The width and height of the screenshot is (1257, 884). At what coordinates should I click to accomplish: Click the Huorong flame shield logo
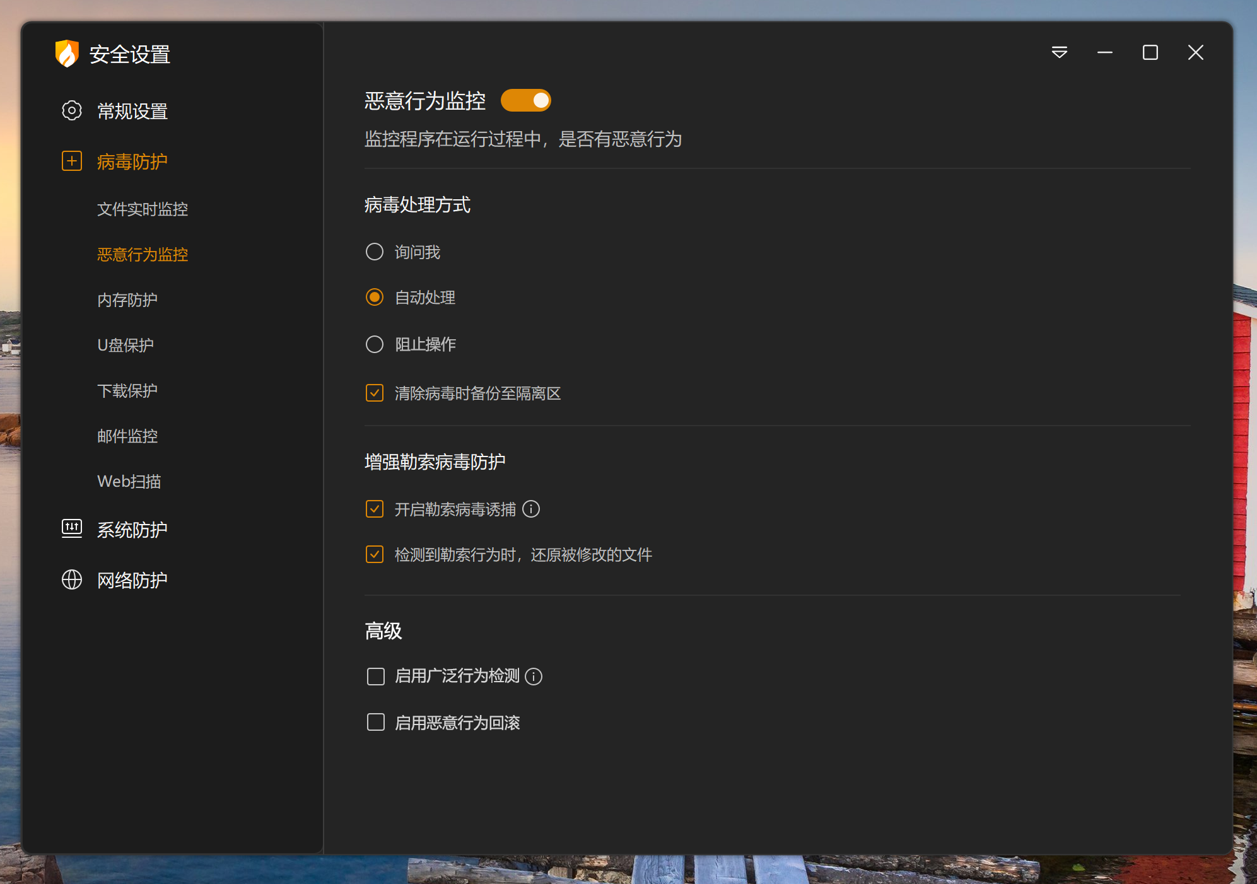tap(67, 54)
